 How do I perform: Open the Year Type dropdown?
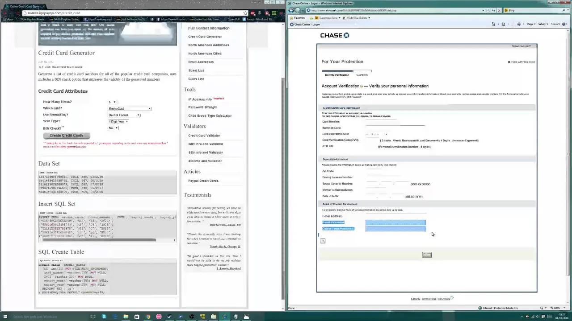click(118, 121)
